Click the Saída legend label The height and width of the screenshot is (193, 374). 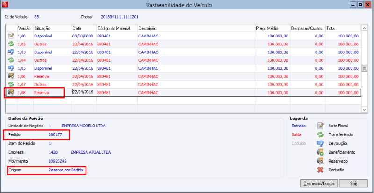point(296,134)
